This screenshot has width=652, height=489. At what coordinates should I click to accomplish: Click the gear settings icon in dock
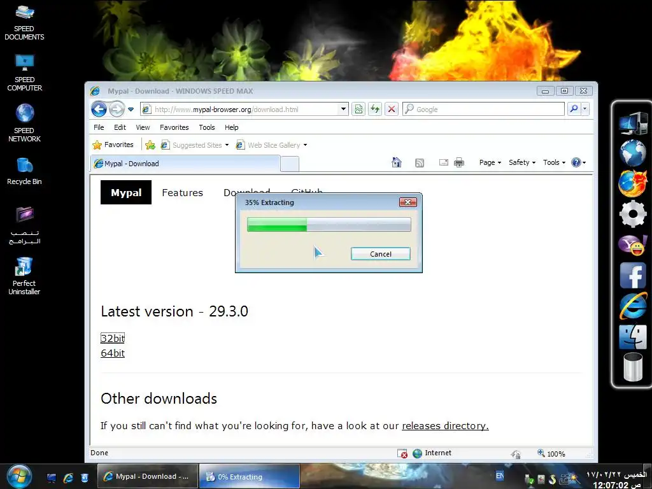[632, 214]
